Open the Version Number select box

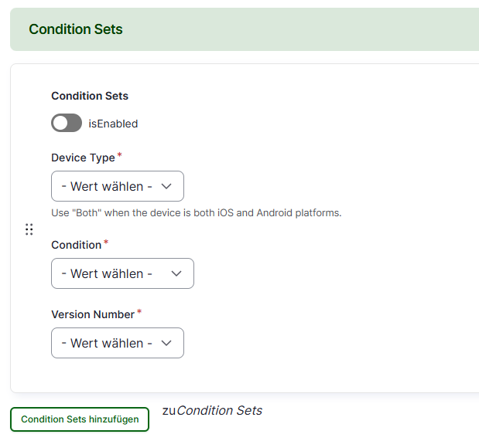coord(118,343)
